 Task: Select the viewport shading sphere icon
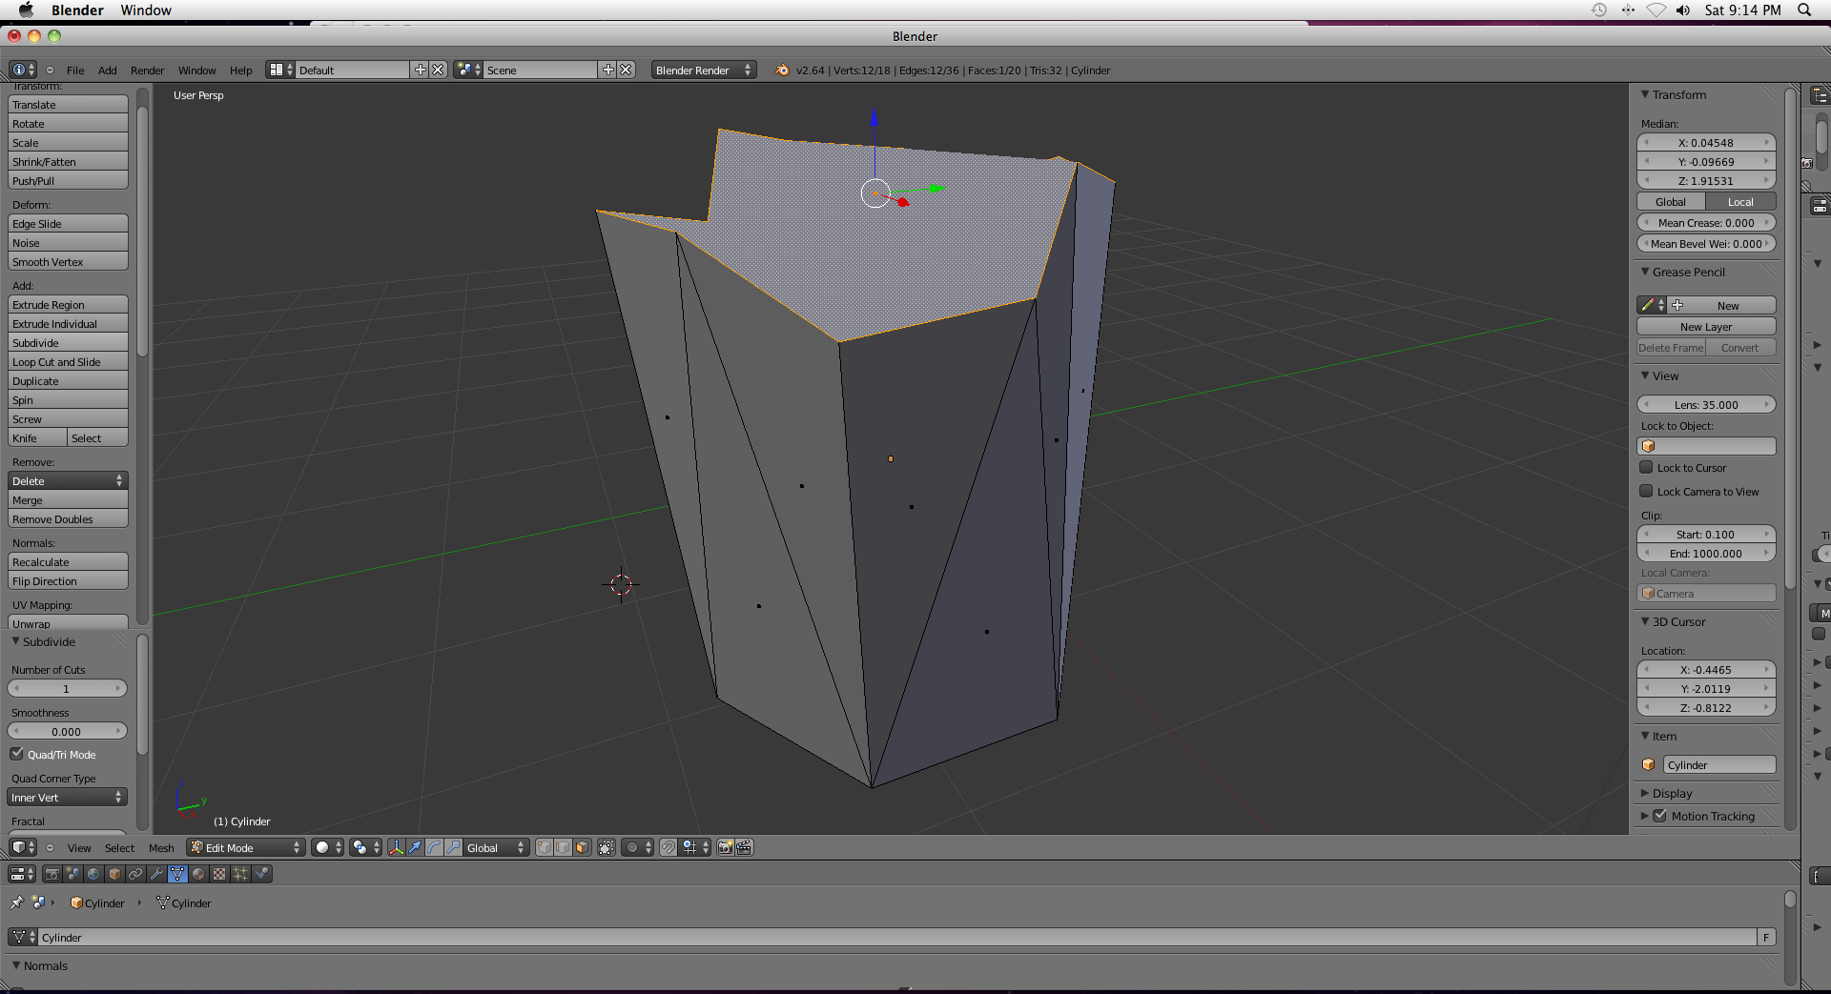[x=327, y=847]
